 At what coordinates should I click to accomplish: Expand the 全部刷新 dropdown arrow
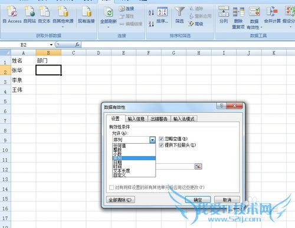click(x=108, y=27)
